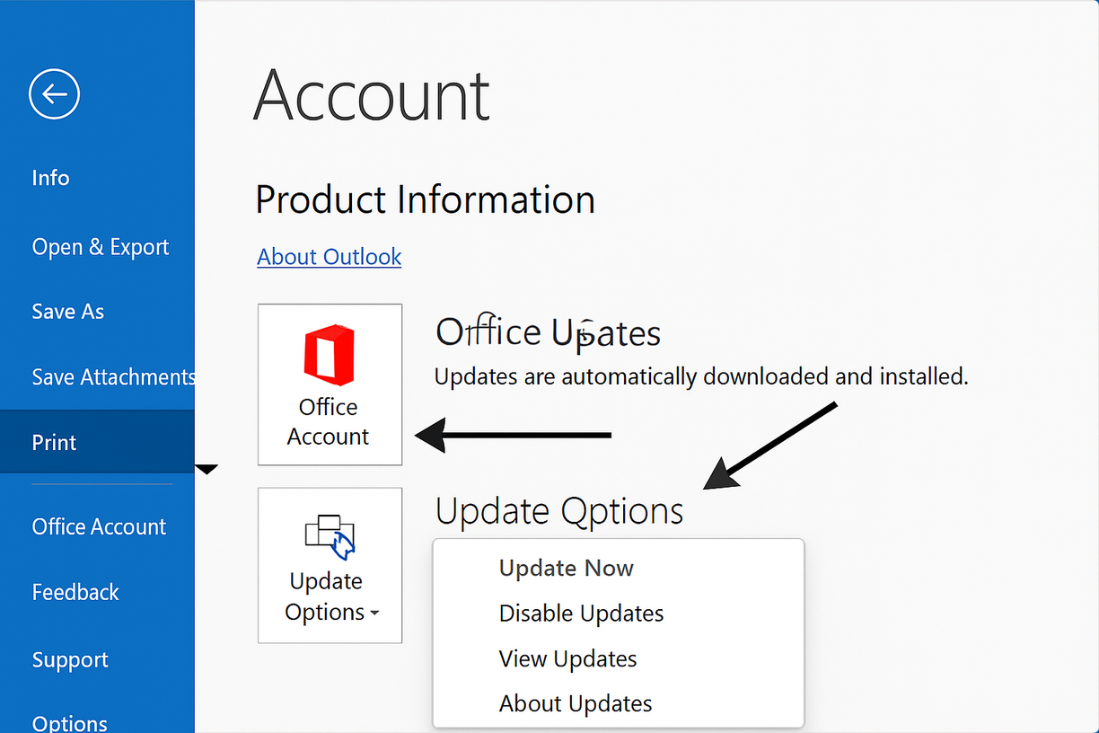Select Save As in the sidebar
Viewport: 1099px width, 733px height.
click(x=67, y=312)
